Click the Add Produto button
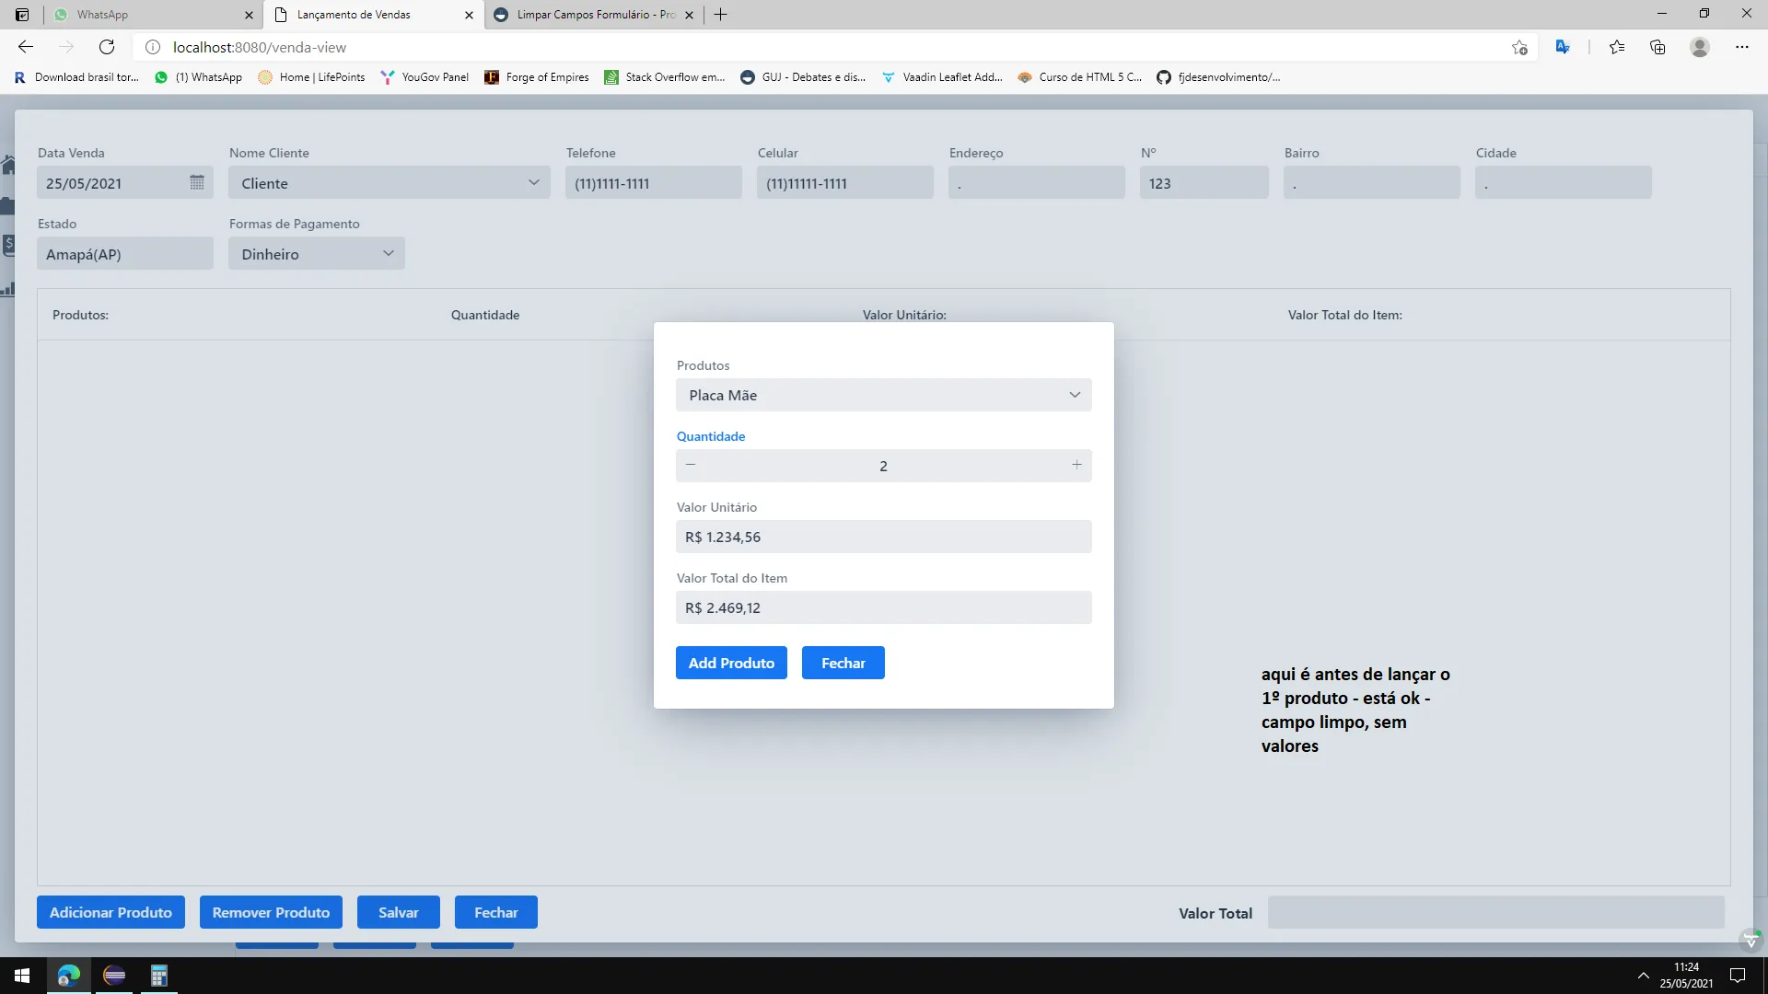 pos(731,663)
